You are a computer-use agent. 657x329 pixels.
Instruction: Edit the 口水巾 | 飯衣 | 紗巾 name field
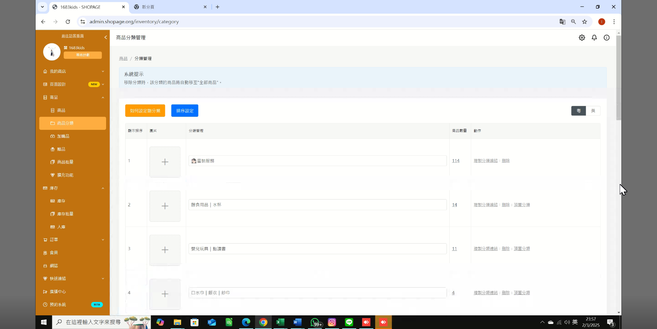click(x=318, y=293)
